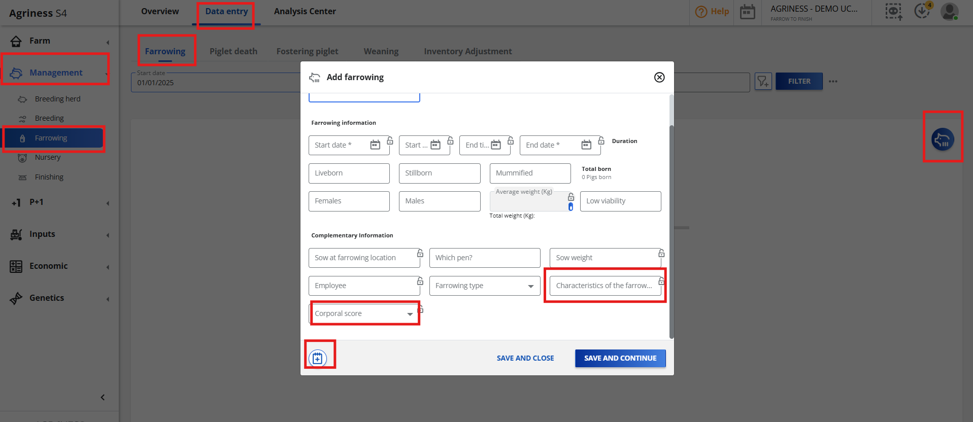
Task: Click the Which pen? field
Action: point(485,258)
